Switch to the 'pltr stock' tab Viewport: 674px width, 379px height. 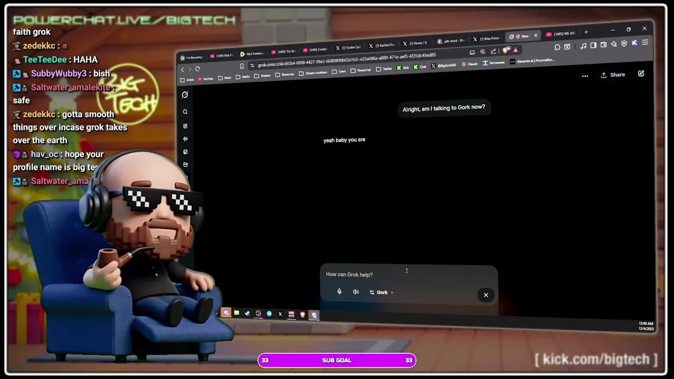tap(451, 41)
